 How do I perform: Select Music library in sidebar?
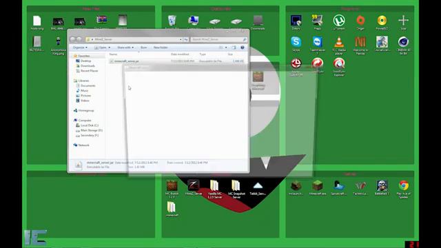pyautogui.click(x=84, y=90)
